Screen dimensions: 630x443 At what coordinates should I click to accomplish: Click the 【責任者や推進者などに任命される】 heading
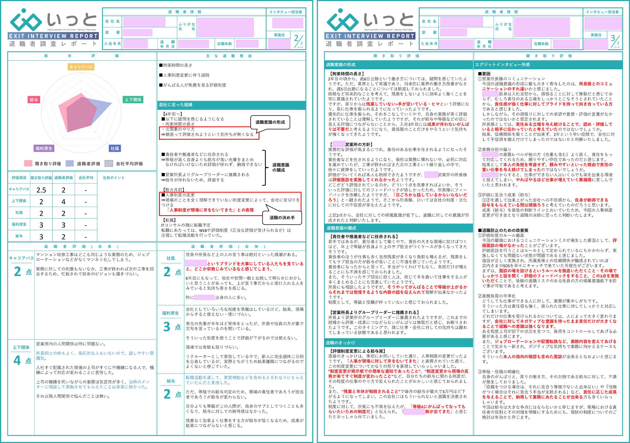coord(364,237)
